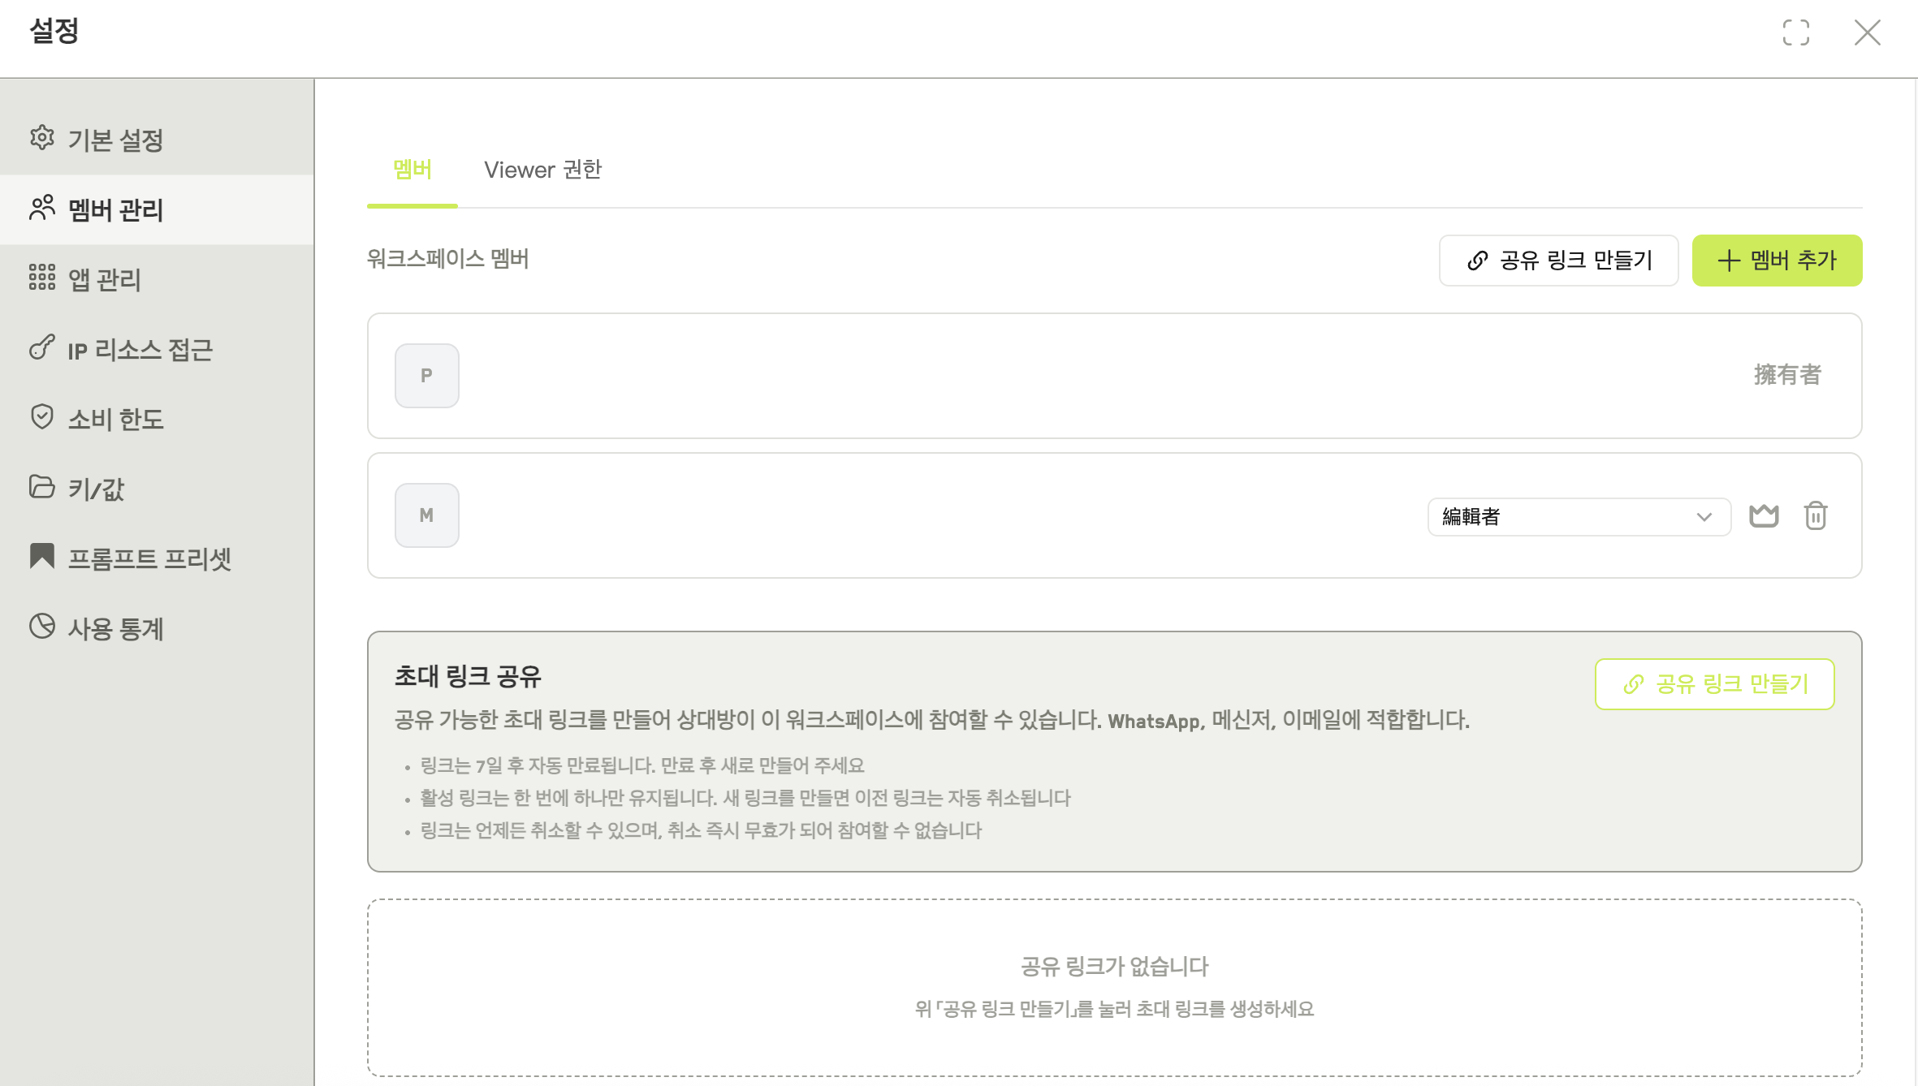Open 키/값 folder icon
This screenshot has width=1918, height=1086.
pyautogui.click(x=42, y=487)
